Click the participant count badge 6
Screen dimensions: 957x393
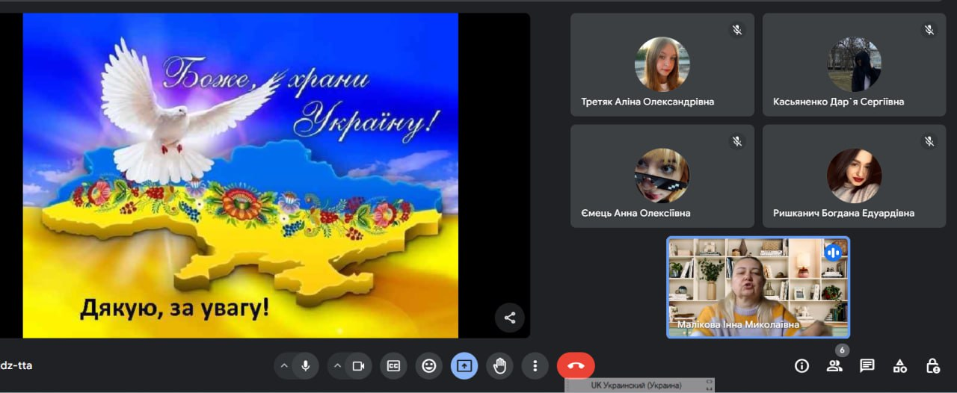(x=842, y=350)
